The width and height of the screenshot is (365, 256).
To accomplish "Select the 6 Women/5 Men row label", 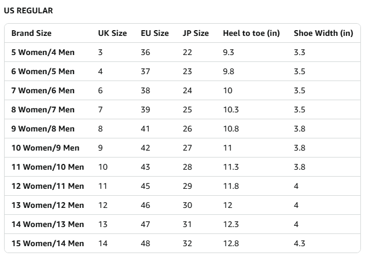I will tap(43, 71).
